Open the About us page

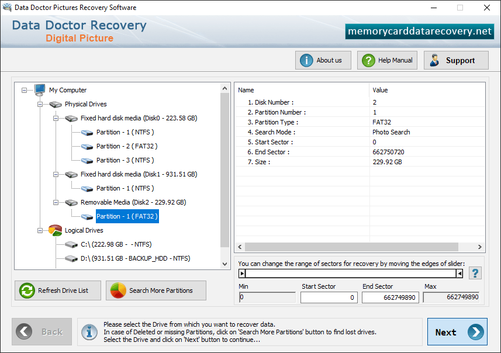tap(323, 60)
